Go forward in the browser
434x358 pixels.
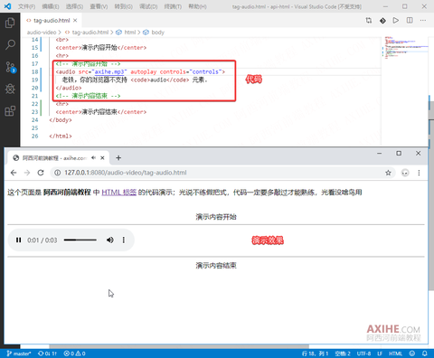[27, 173]
